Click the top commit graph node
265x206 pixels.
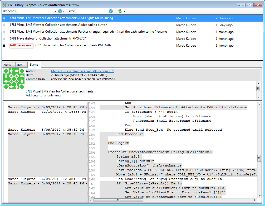click(4, 18)
